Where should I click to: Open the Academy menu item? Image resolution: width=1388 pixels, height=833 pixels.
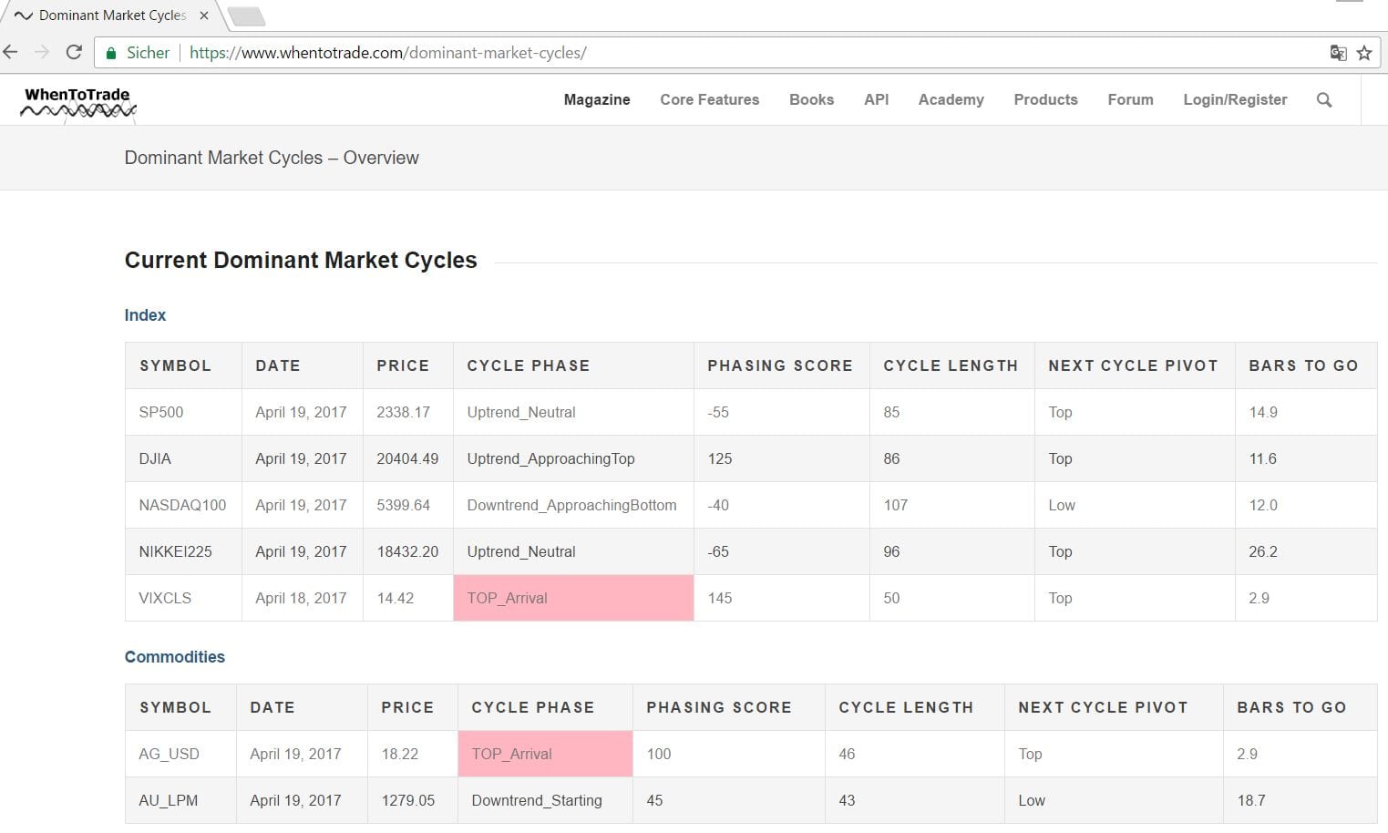point(951,99)
